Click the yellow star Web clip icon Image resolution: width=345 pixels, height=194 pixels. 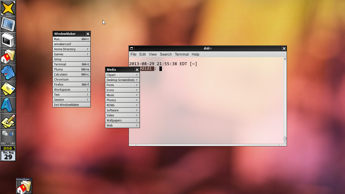[8, 8]
